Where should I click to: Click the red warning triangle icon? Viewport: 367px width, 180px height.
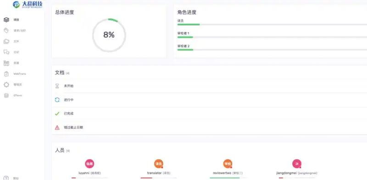(x=57, y=127)
